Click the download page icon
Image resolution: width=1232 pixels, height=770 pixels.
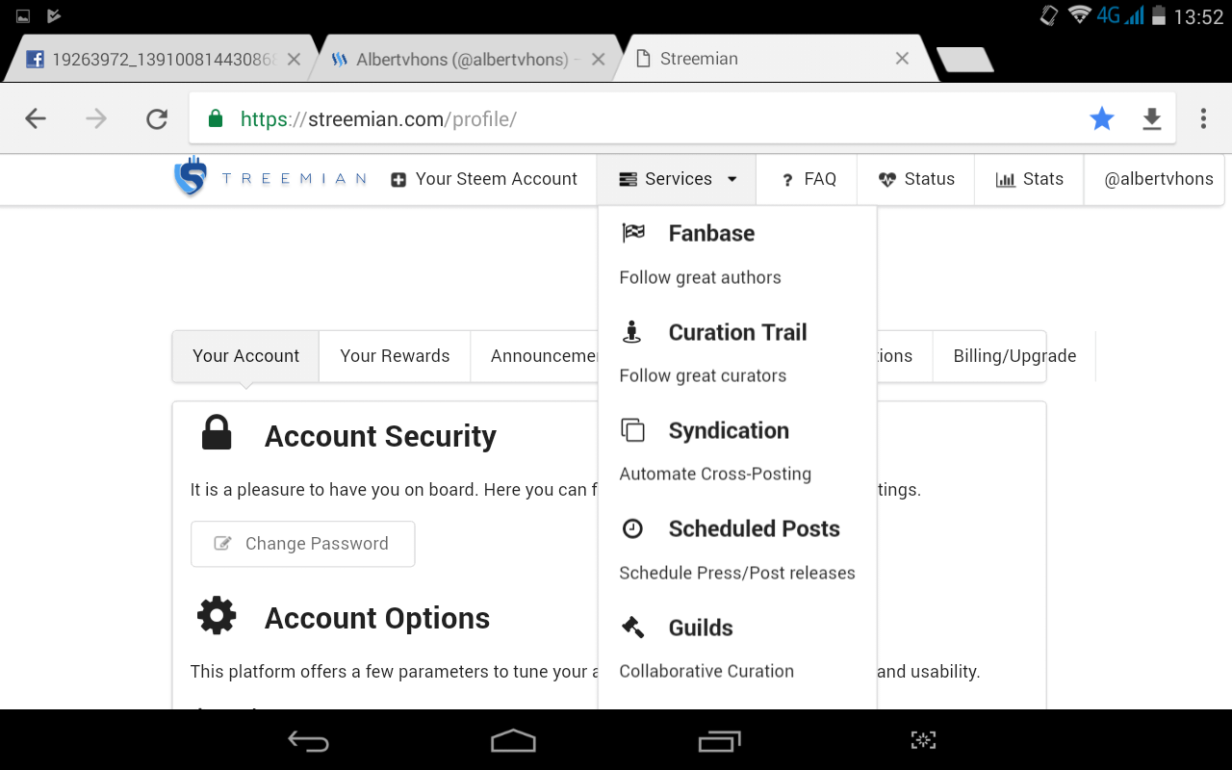(1152, 118)
